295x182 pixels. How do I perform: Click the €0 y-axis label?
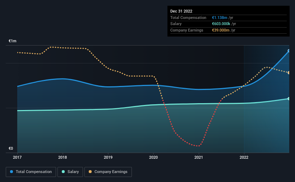point(11,148)
